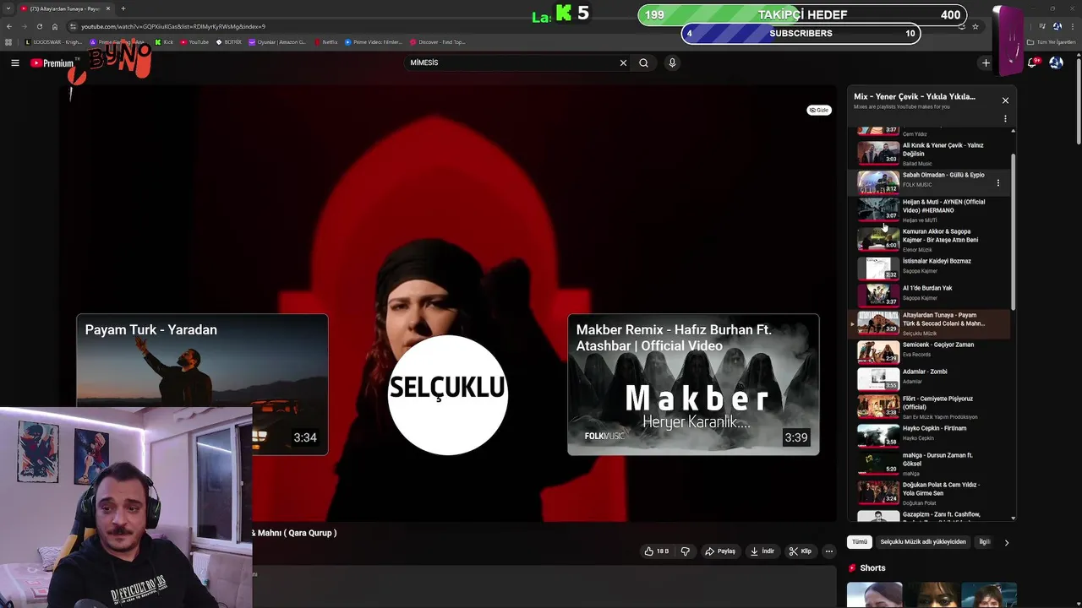This screenshot has height=608, width=1082.
Task: Play Adamlar - Zombi from playlist
Action: [929, 379]
